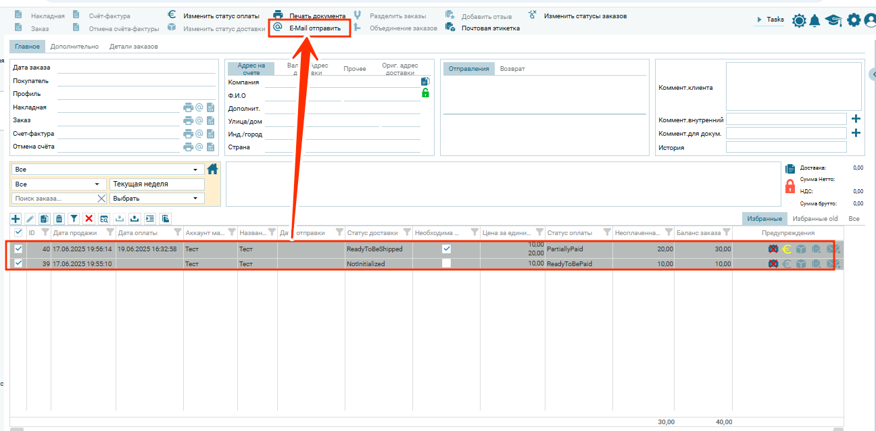
Task: Click the notification bell icon
Action: coord(814,21)
